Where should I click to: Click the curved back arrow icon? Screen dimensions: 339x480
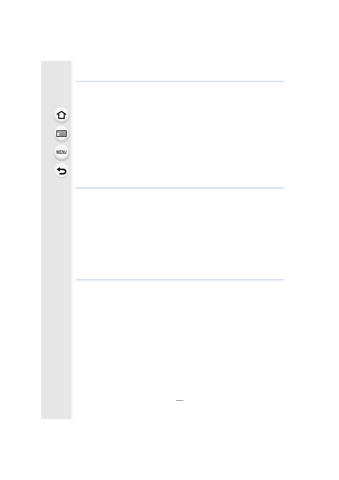tap(61, 171)
